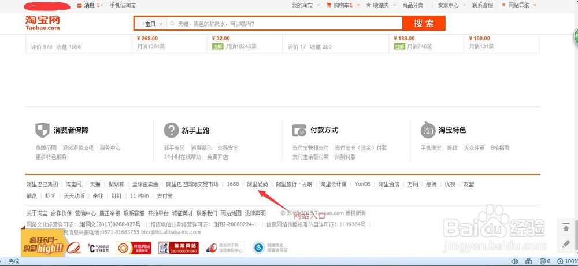The height and width of the screenshot is (266, 578).
Task: Click the pencil feedback icon
Action: [566, 243]
